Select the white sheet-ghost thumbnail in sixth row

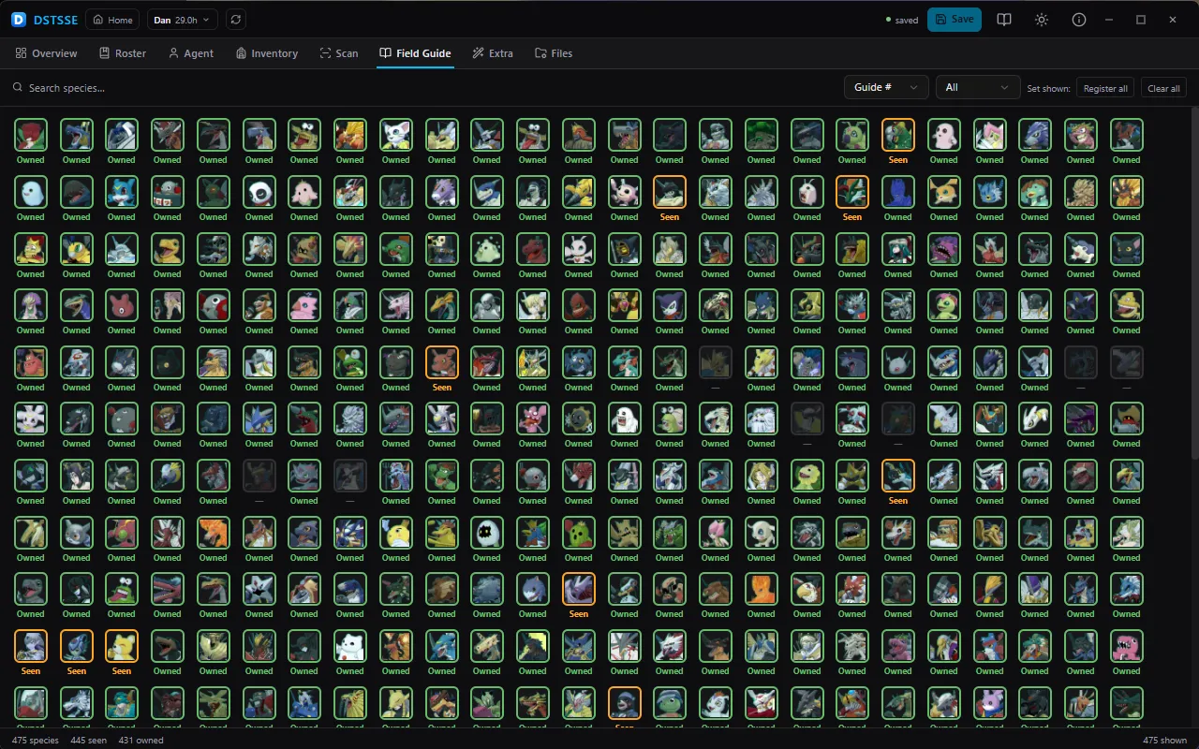pyautogui.click(x=624, y=419)
